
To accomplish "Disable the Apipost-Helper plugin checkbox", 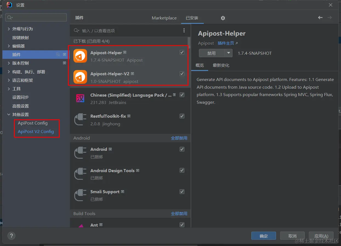I will click(x=182, y=52).
